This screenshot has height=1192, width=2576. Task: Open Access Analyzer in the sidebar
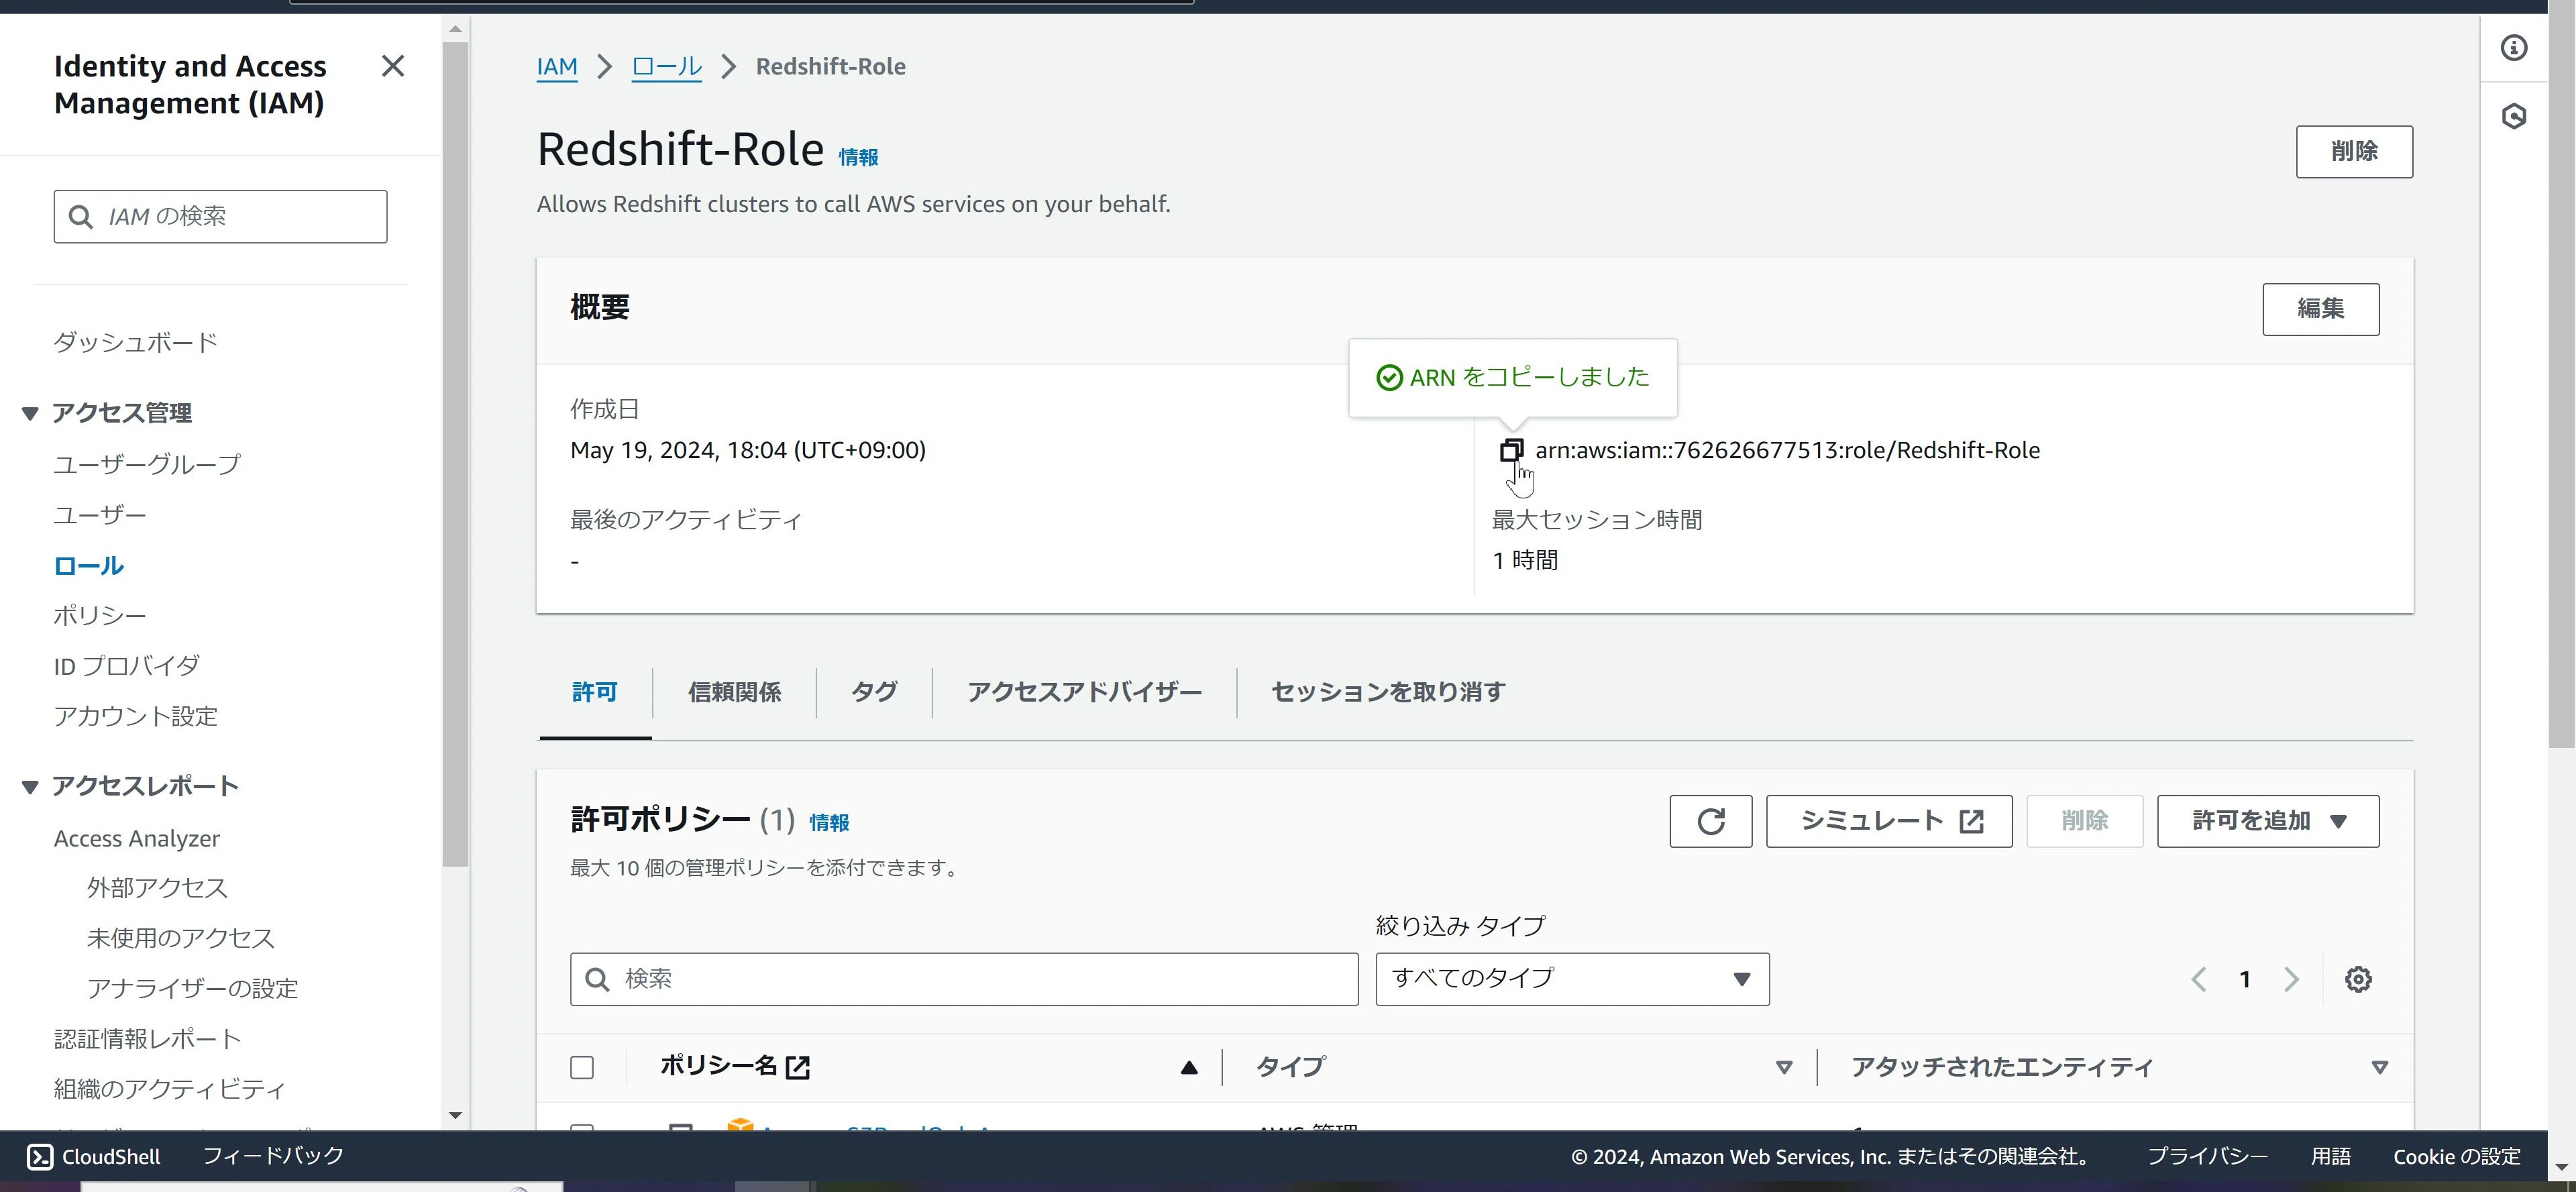[137, 839]
